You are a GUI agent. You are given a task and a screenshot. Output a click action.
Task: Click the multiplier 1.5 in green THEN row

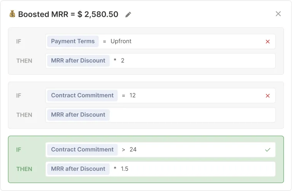[x=124, y=169]
